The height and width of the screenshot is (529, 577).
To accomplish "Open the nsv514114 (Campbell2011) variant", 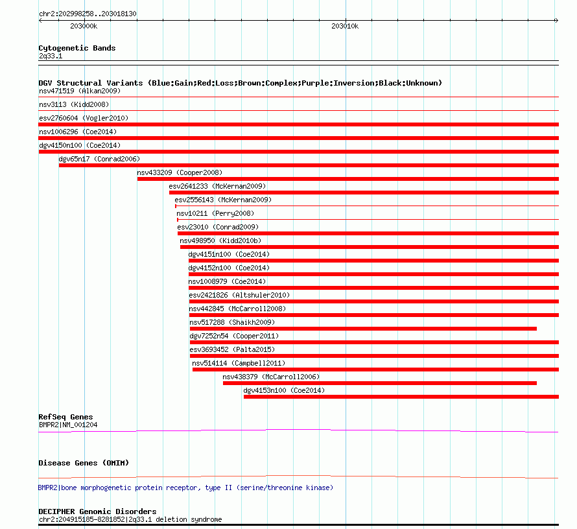I will tap(239, 363).
